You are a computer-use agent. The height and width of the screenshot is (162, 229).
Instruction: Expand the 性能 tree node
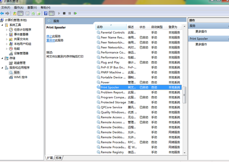coord(7,49)
